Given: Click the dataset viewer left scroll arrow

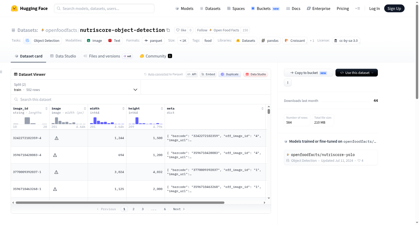Looking at the screenshot, I should coord(13,203).
